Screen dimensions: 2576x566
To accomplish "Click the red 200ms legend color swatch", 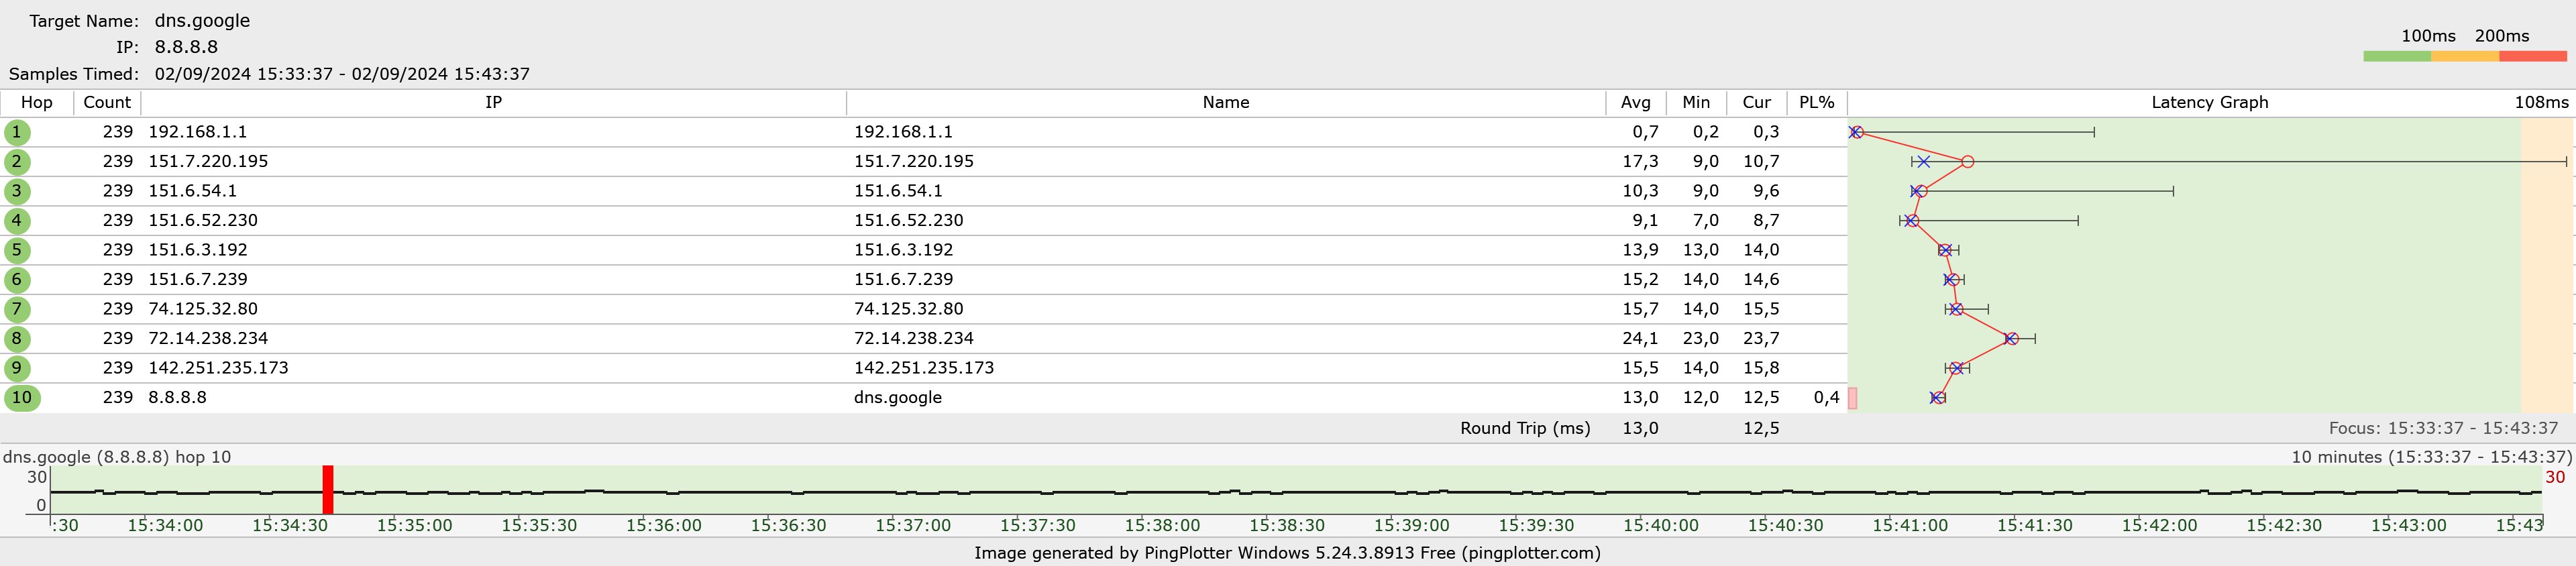I will click(x=2533, y=57).
